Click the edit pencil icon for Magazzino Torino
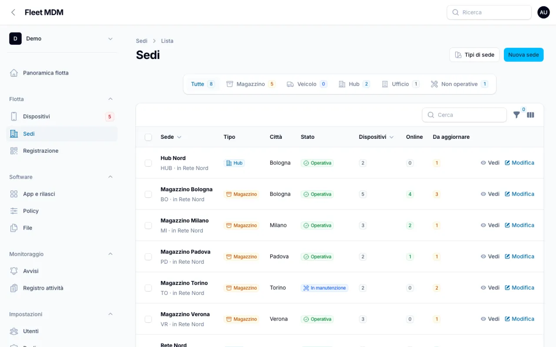Image resolution: width=556 pixels, height=347 pixels. tap(507, 288)
